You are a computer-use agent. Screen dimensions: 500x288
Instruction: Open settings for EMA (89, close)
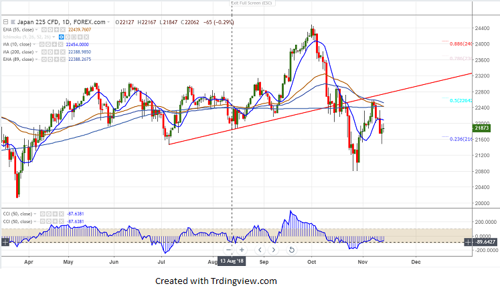pyautogui.click(x=50, y=59)
